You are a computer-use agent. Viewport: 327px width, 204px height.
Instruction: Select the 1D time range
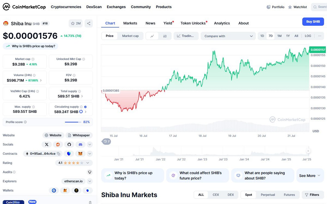pyautogui.click(x=262, y=36)
